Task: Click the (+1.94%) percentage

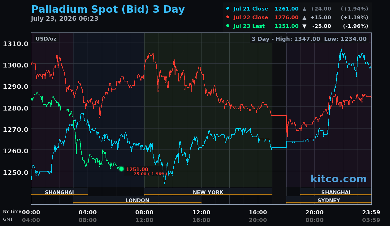Action: 354,9
